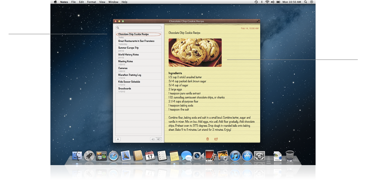This screenshot has width=366, height=180.
Task: Launch iTunes from the Dock
Action: (235, 156)
